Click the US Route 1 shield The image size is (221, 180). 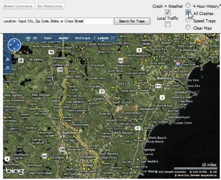[x=162, y=98]
